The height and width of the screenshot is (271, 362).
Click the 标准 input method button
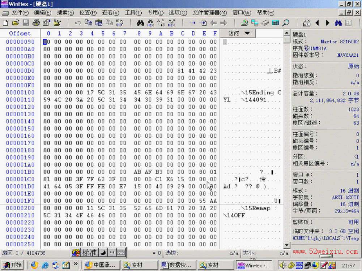(89, 253)
